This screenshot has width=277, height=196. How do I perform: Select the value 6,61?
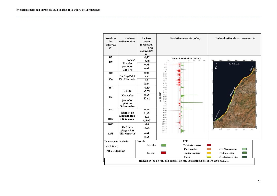pos(147,68)
